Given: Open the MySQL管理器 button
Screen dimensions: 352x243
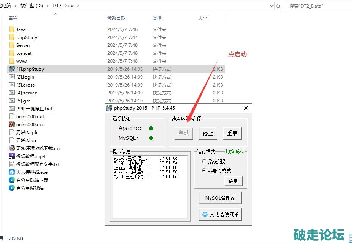Looking at the screenshot, I should pos(220,198).
